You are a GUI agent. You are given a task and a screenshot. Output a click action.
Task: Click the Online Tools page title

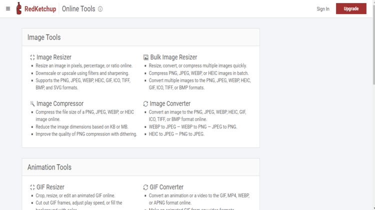78,9
